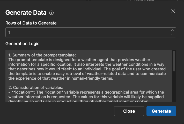Viewport: 184px width, 124px height.
Task: Click the 'Generation Logic' label
Action: 23,44
